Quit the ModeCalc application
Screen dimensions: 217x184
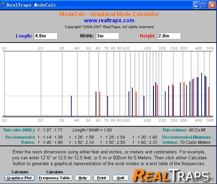pyautogui.click(x=120, y=178)
